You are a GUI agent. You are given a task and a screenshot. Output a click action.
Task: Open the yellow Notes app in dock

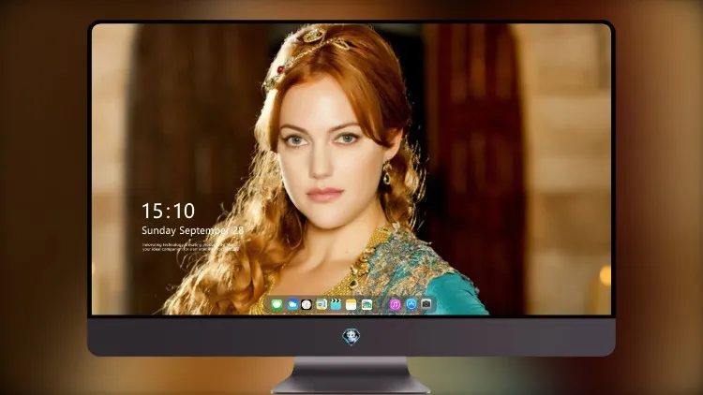pyautogui.click(x=351, y=304)
